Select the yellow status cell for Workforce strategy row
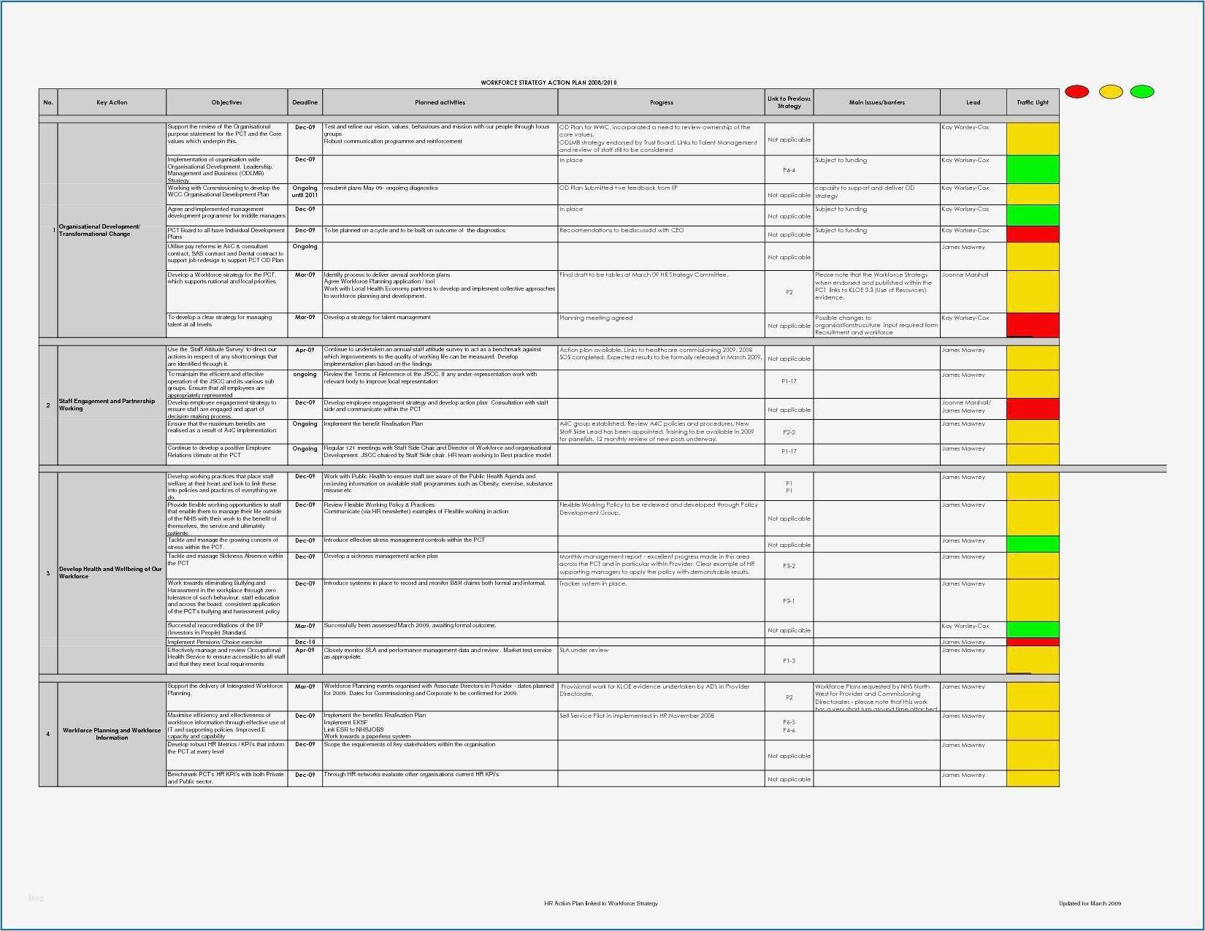This screenshot has width=1205, height=931. (1032, 290)
